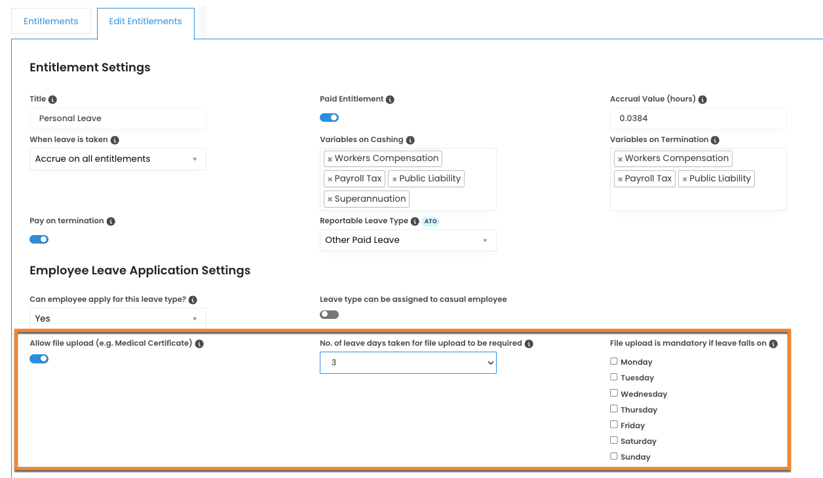Click info icon beside Paid Entitlement
This screenshot has height=478, width=823.
click(390, 100)
